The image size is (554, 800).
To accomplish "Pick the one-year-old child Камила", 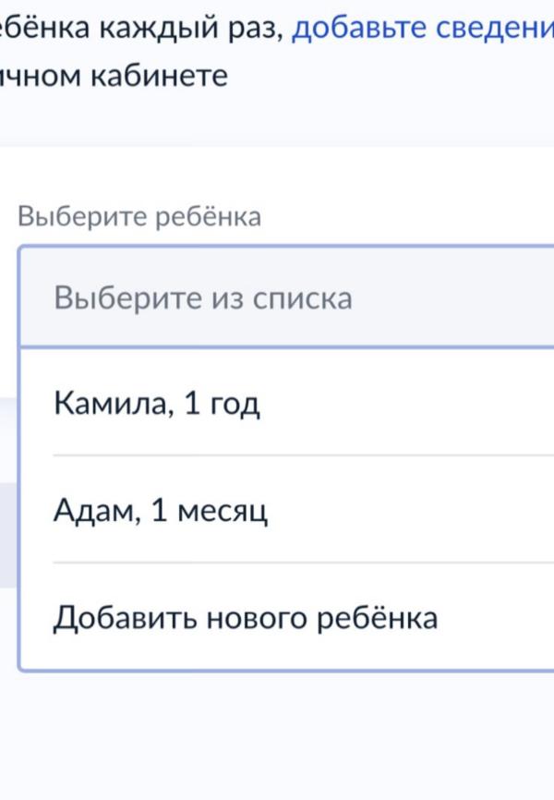I will pyautogui.click(x=157, y=404).
